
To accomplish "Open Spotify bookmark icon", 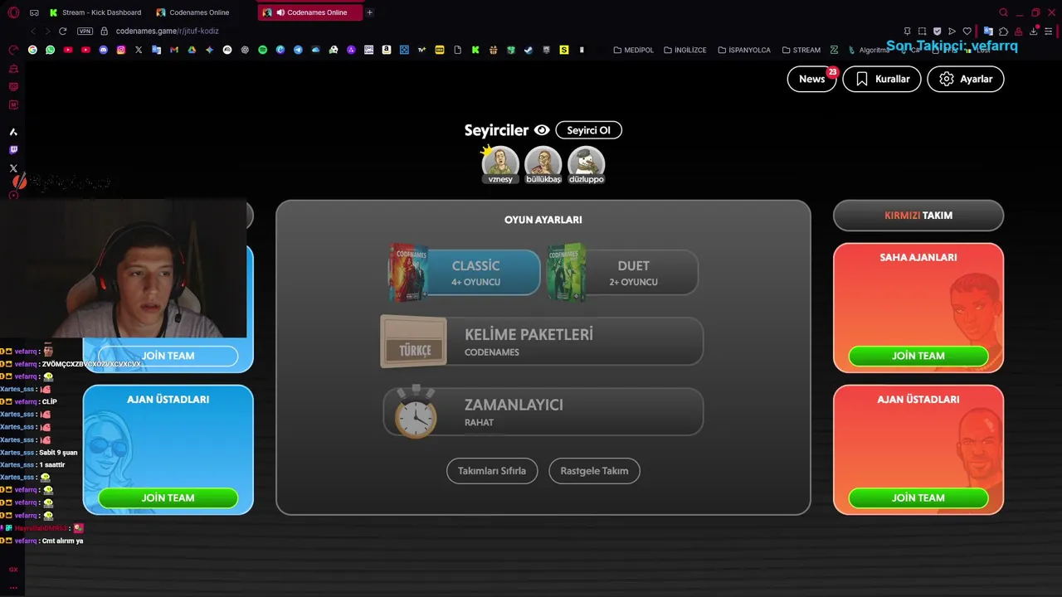I will pos(262,50).
